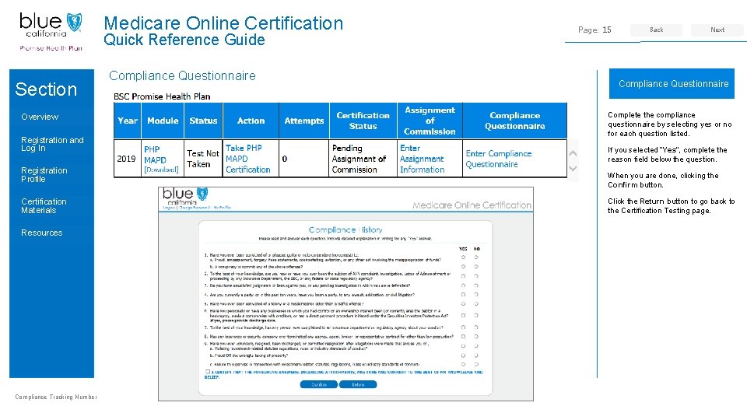The height and width of the screenshot is (420, 747).
Task: Click the Attempts column header
Action: (x=304, y=121)
